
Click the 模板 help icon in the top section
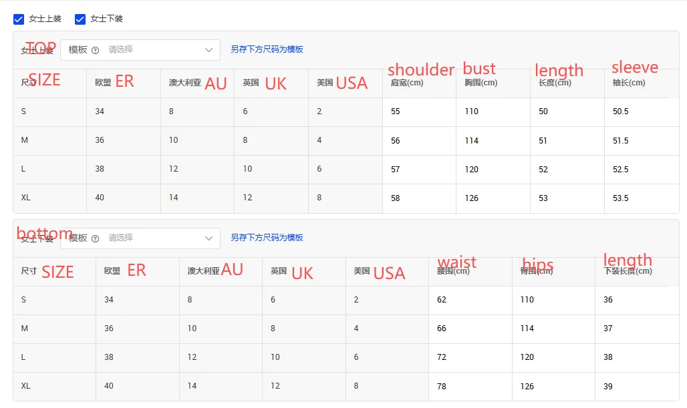pos(95,50)
